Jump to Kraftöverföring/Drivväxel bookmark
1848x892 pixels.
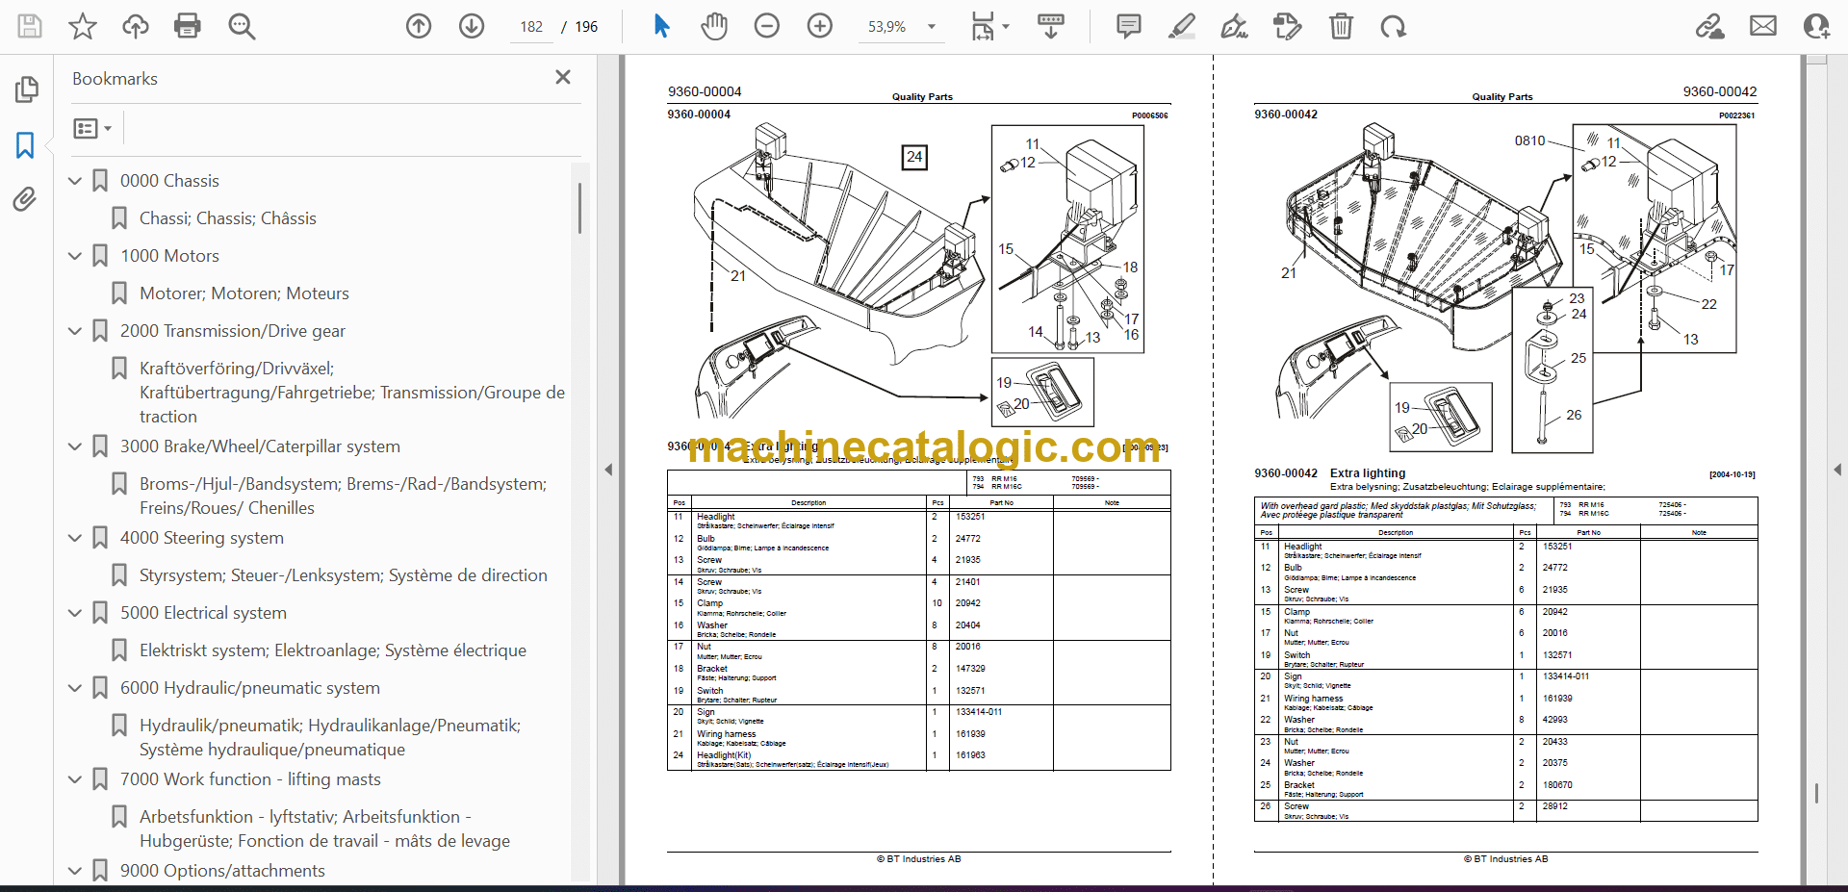352,393
